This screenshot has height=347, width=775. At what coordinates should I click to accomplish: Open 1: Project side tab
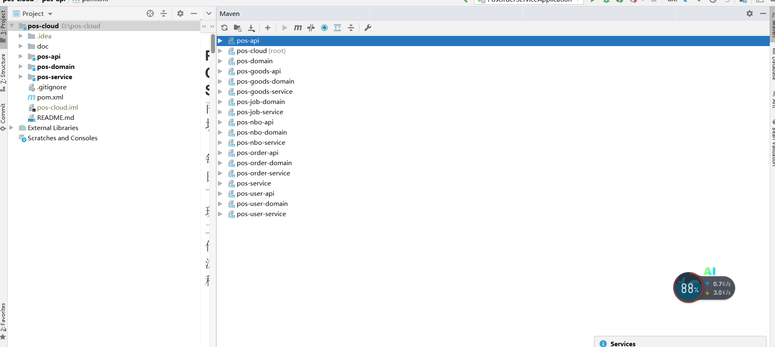3,27
